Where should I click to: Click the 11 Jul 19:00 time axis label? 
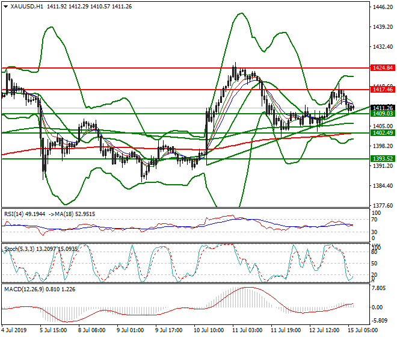(x=286, y=330)
